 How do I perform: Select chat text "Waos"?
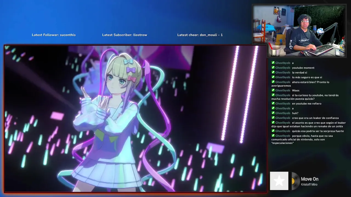(x=296, y=91)
